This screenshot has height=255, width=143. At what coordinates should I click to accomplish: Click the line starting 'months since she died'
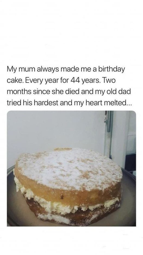coord(69,91)
